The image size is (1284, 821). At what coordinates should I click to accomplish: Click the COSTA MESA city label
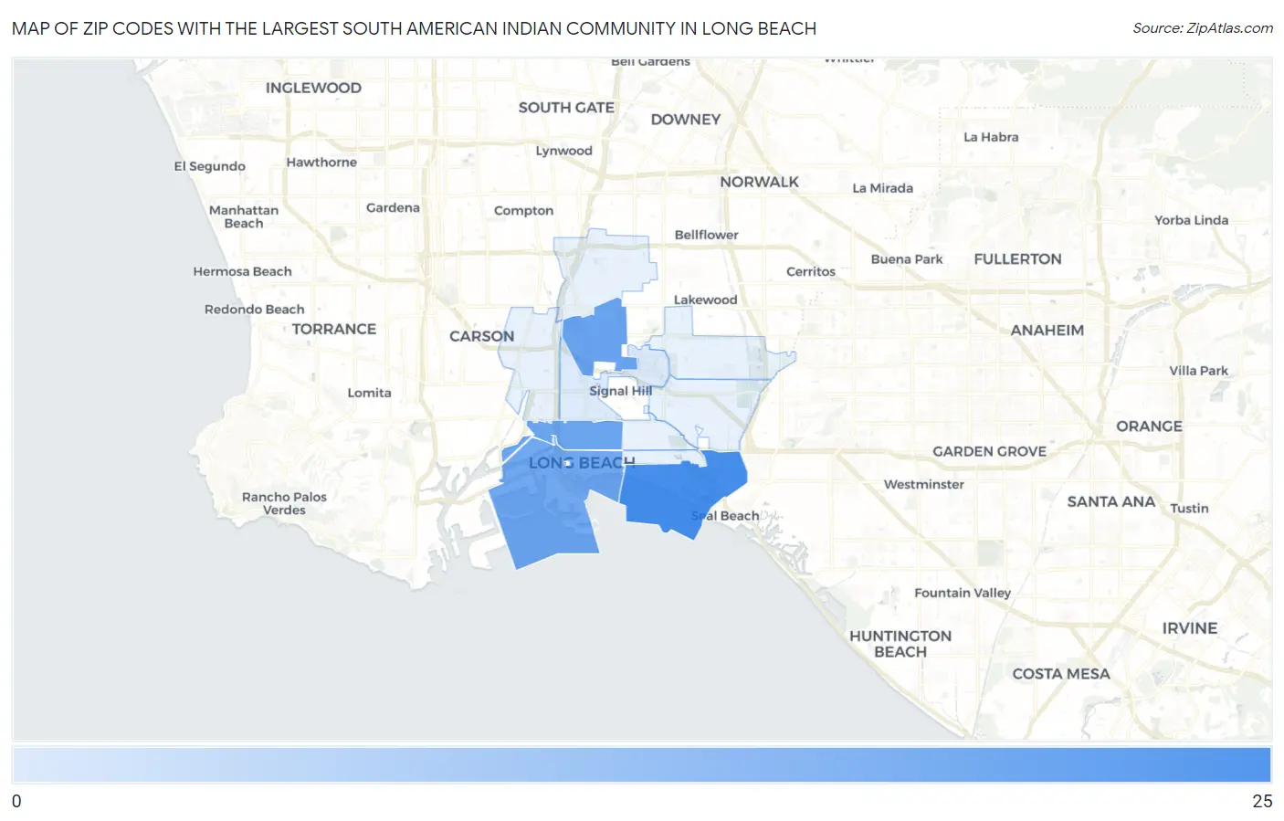click(1061, 674)
